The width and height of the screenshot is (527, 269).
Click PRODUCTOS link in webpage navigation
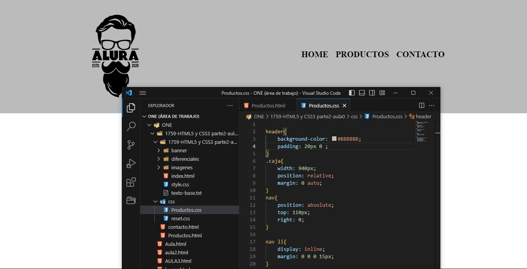point(362,54)
